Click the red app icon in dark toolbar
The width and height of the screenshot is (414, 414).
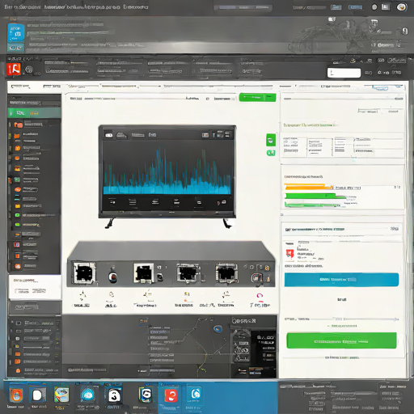tap(14, 69)
